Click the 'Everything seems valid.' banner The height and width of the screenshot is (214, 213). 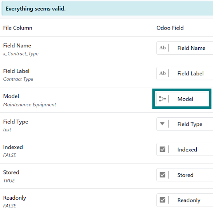[x=107, y=9]
